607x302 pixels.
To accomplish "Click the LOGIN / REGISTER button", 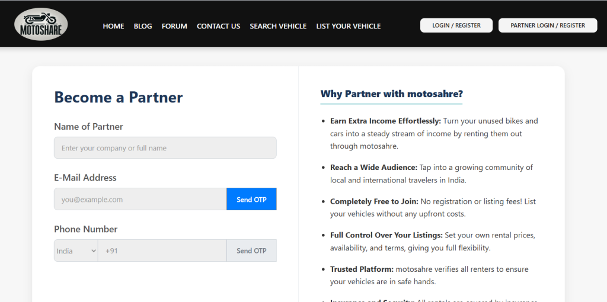I will click(x=456, y=25).
